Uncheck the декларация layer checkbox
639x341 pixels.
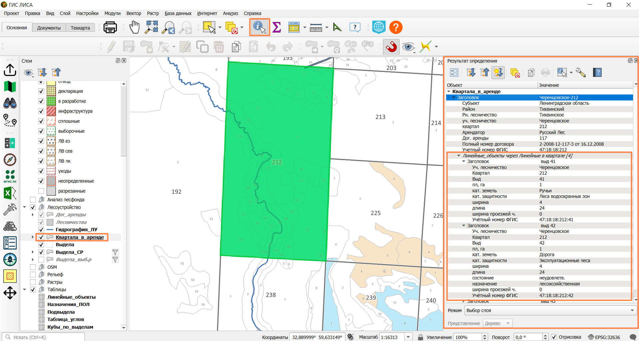41,91
